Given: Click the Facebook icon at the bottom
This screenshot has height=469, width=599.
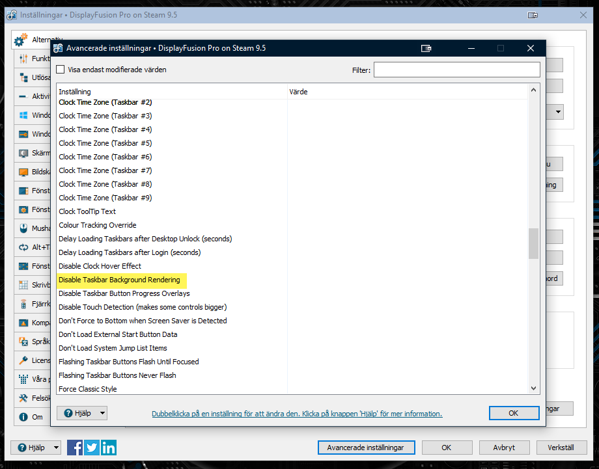Looking at the screenshot, I should pyautogui.click(x=75, y=448).
